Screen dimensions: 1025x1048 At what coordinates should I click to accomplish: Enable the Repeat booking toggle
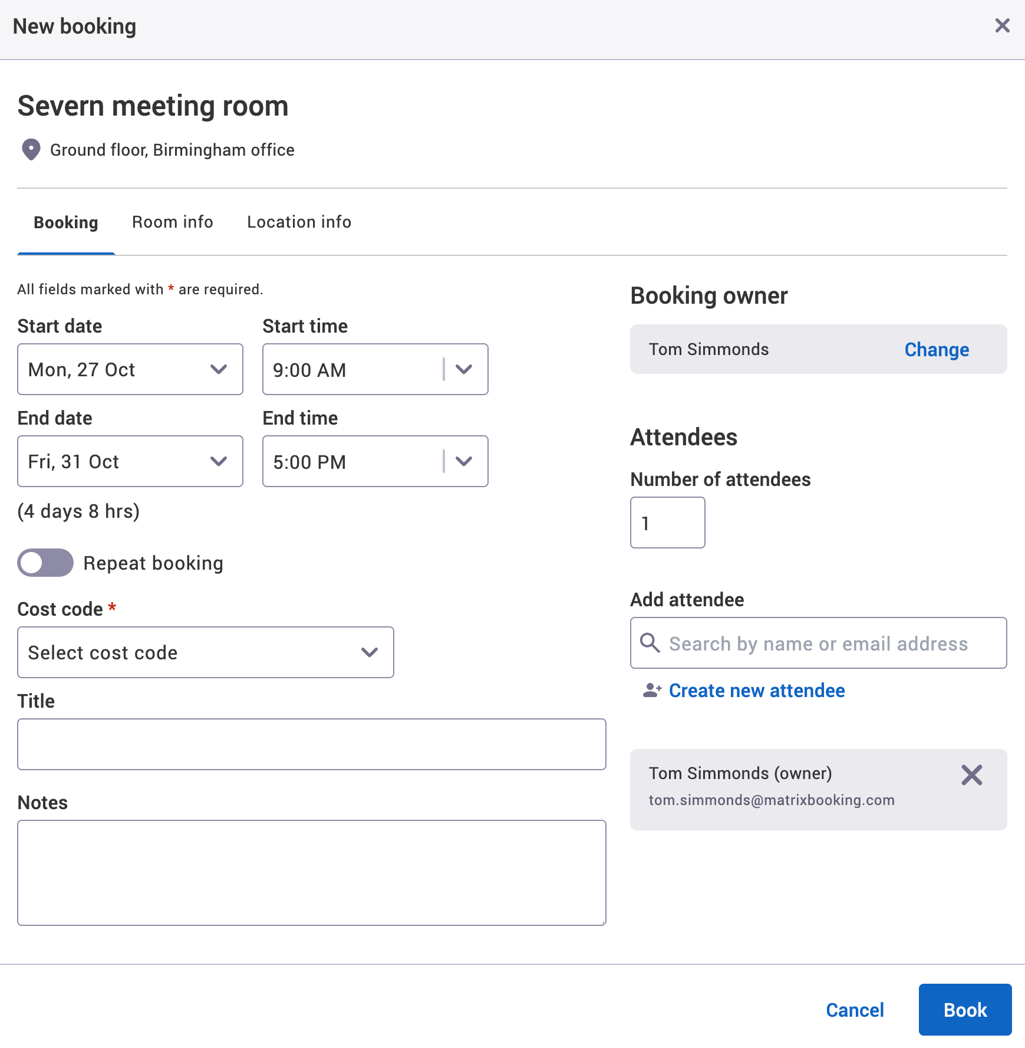(45, 563)
